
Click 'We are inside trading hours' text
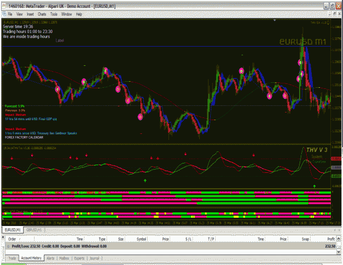pos(26,37)
